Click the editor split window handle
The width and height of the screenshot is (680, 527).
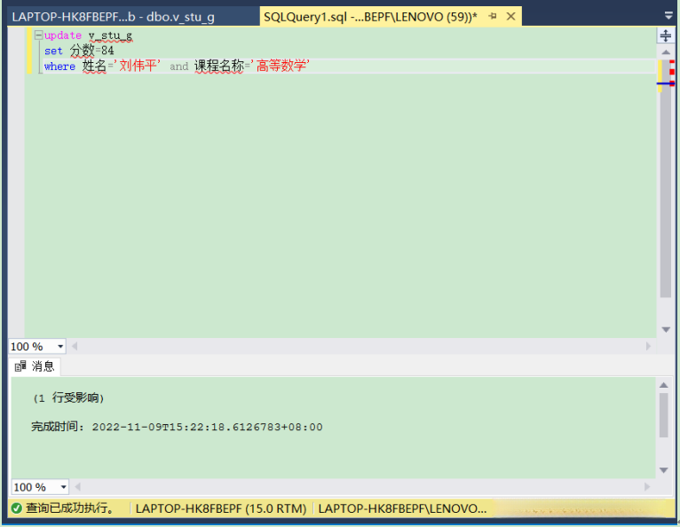pos(665,35)
